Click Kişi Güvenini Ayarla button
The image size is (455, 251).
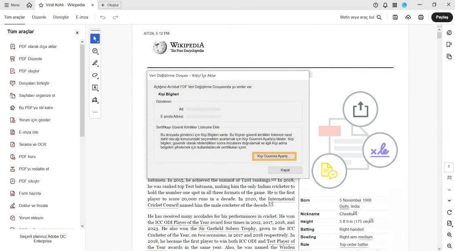(x=274, y=156)
